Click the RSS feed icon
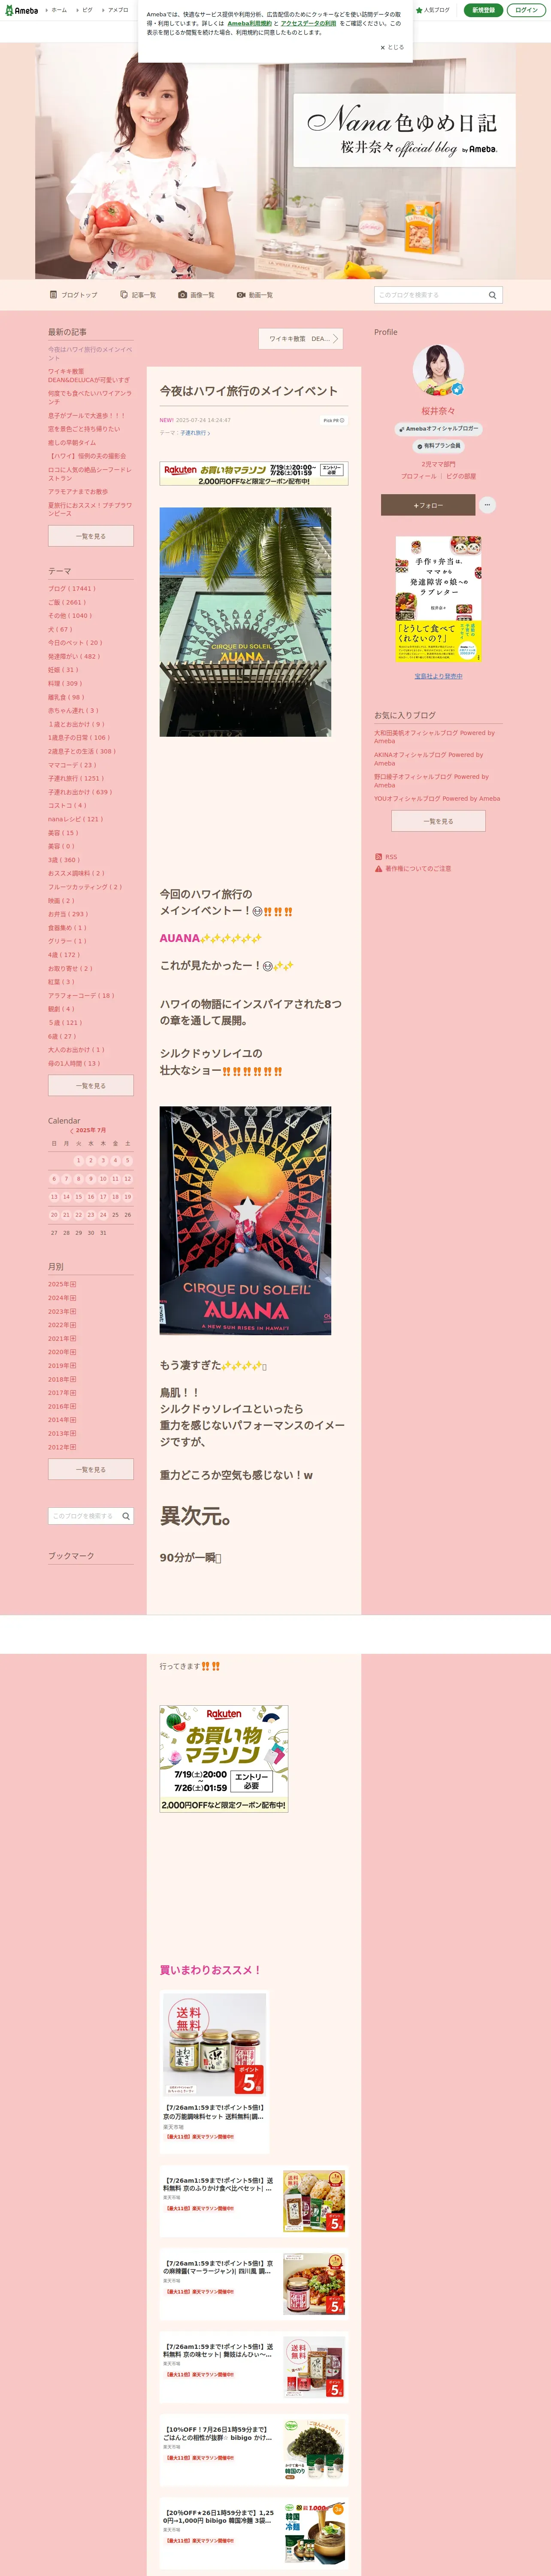Screen dimensions: 551x2576 [x=378, y=857]
